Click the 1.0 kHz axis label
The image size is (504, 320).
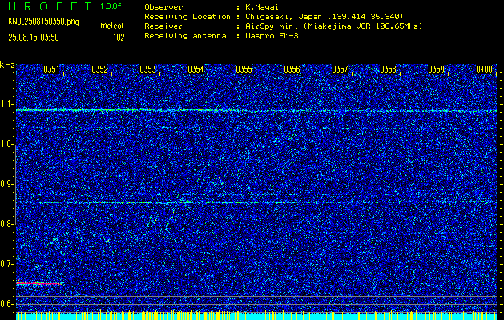pos(6,144)
